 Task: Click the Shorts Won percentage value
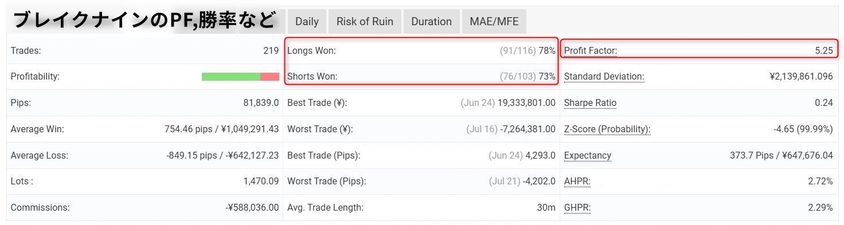pyautogui.click(x=547, y=77)
